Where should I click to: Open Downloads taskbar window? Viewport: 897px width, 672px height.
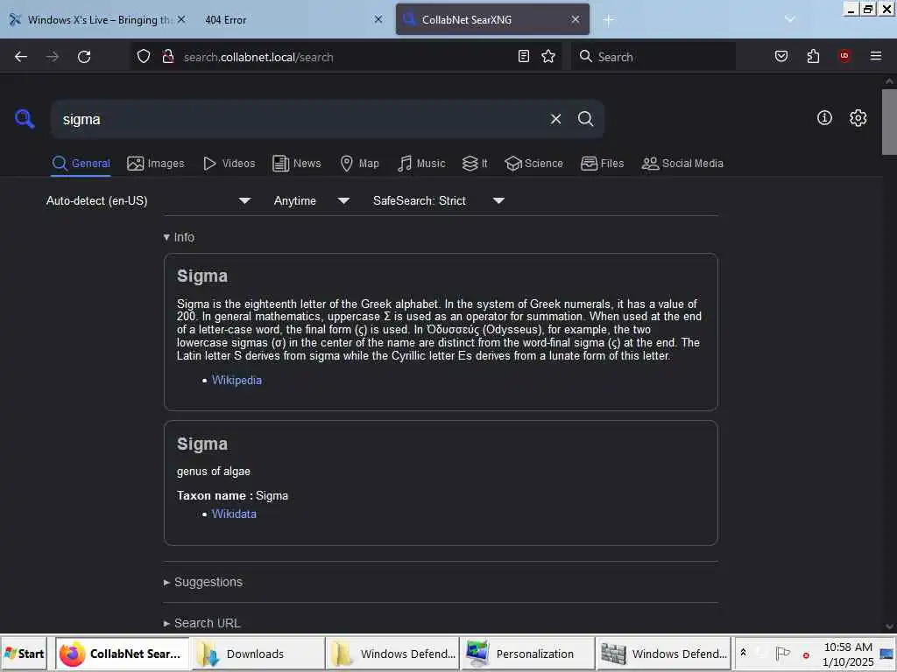coord(257,654)
